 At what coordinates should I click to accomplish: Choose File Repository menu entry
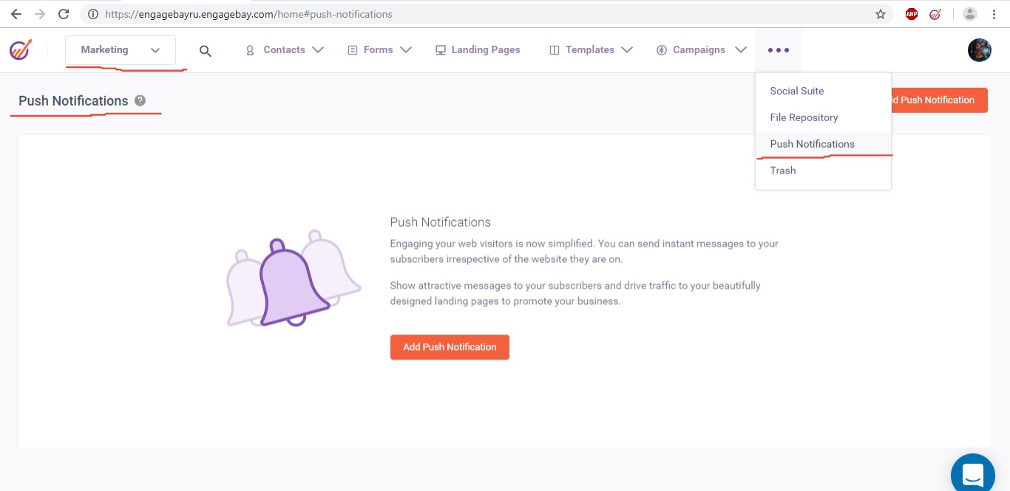click(804, 117)
